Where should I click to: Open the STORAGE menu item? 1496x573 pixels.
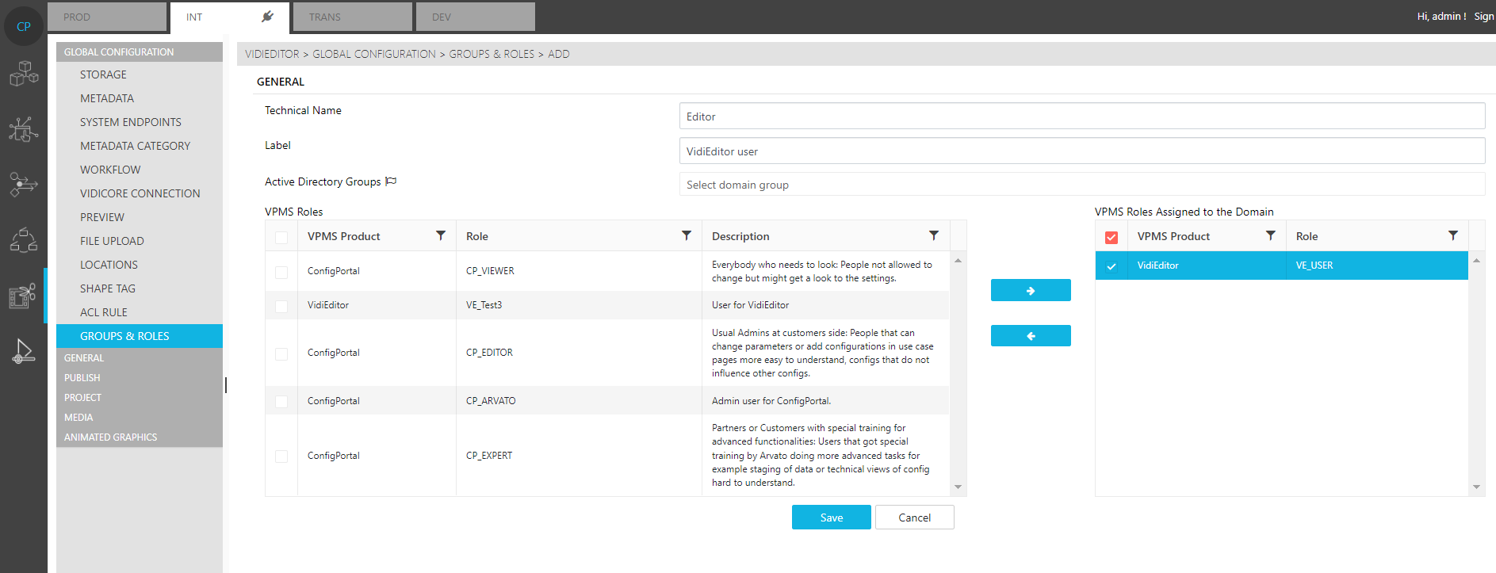103,74
